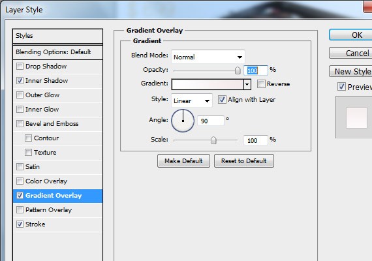
Task: Click the Make Default button
Action: [183, 161]
